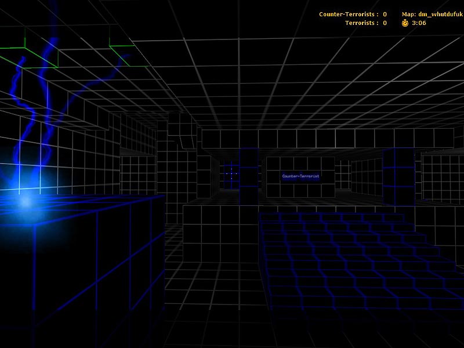Select the Counter-Terrorists score label
Viewport: 464px width, 348px height.
pos(349,14)
